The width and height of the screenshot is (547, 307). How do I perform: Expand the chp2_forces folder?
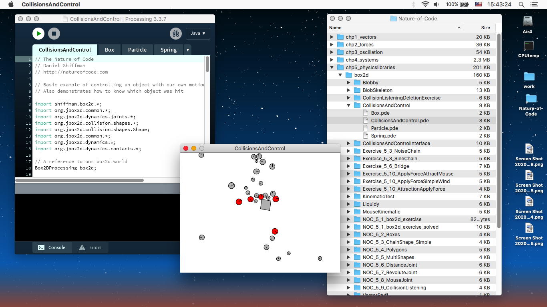tap(332, 45)
